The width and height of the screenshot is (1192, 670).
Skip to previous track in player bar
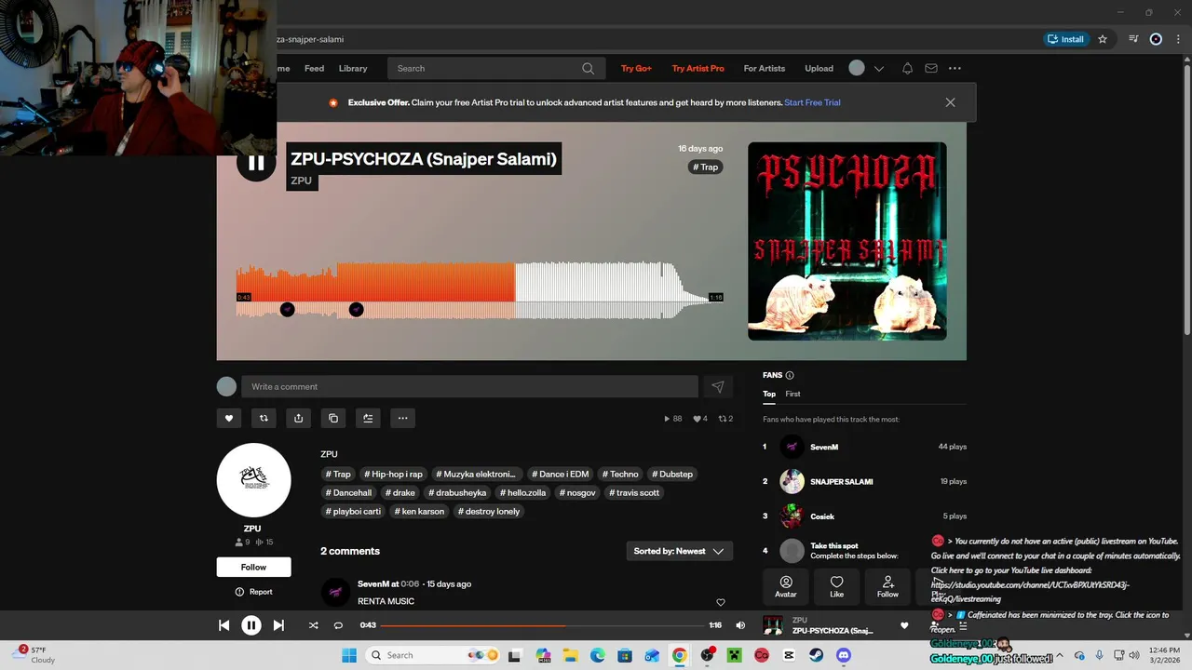click(223, 625)
